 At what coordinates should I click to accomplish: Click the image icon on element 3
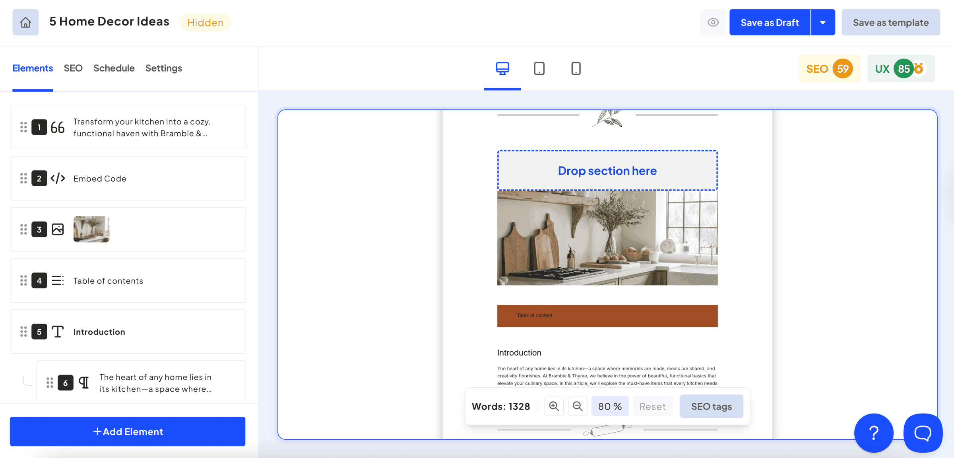click(x=58, y=229)
